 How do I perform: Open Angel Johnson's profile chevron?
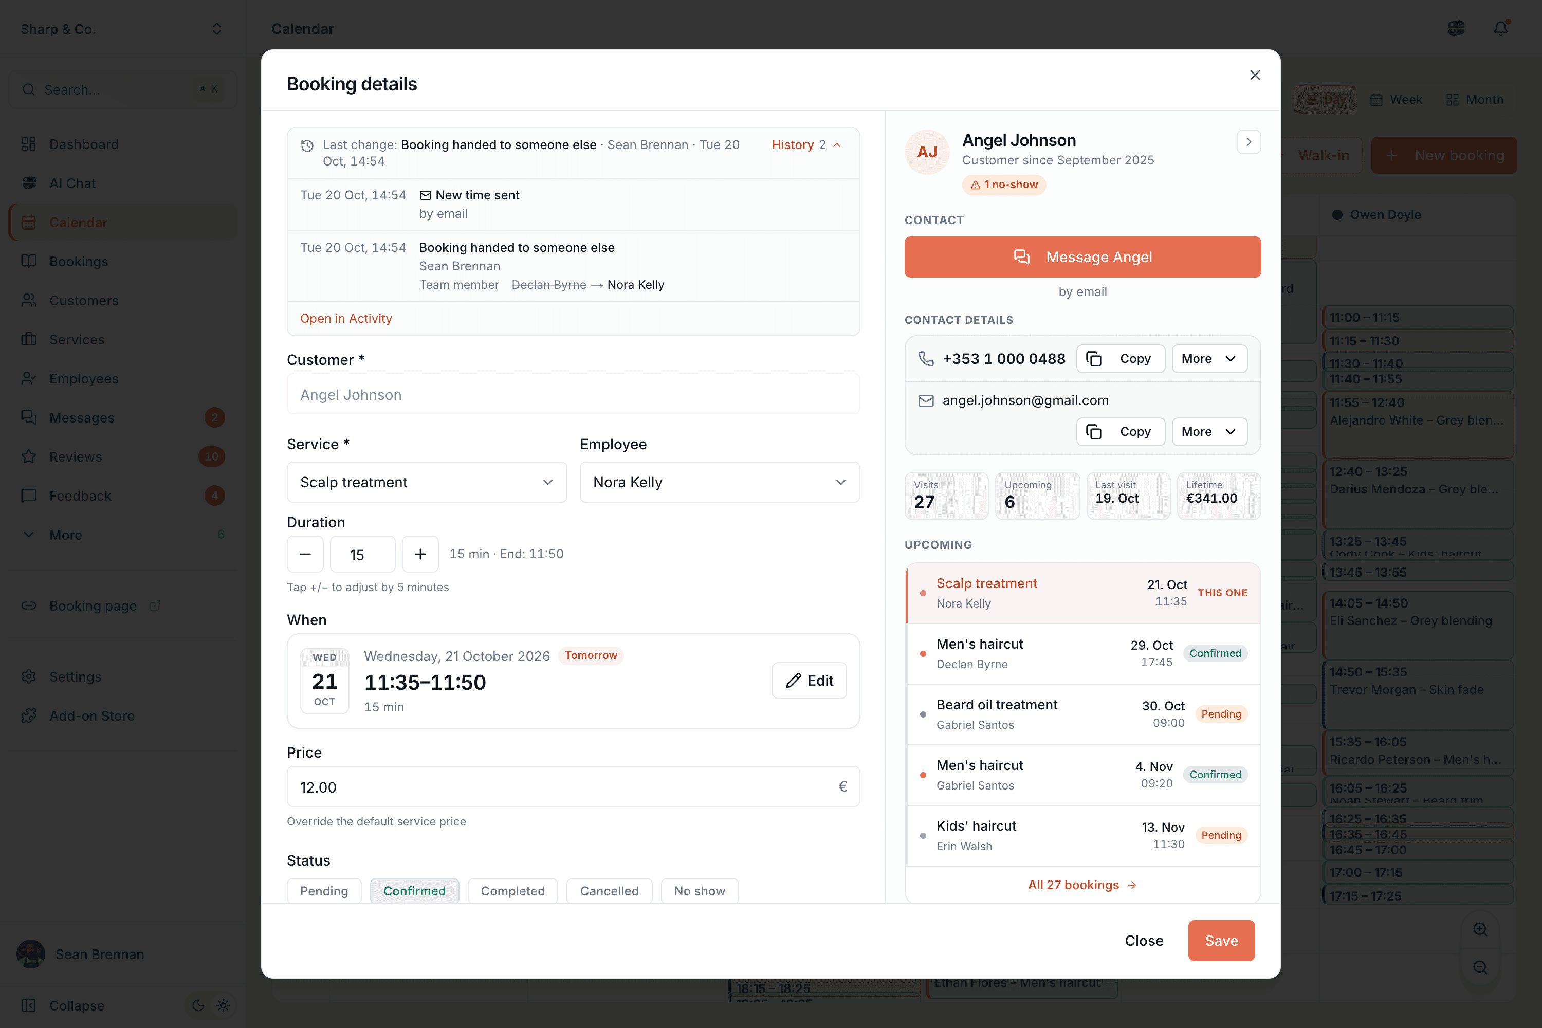click(1249, 142)
